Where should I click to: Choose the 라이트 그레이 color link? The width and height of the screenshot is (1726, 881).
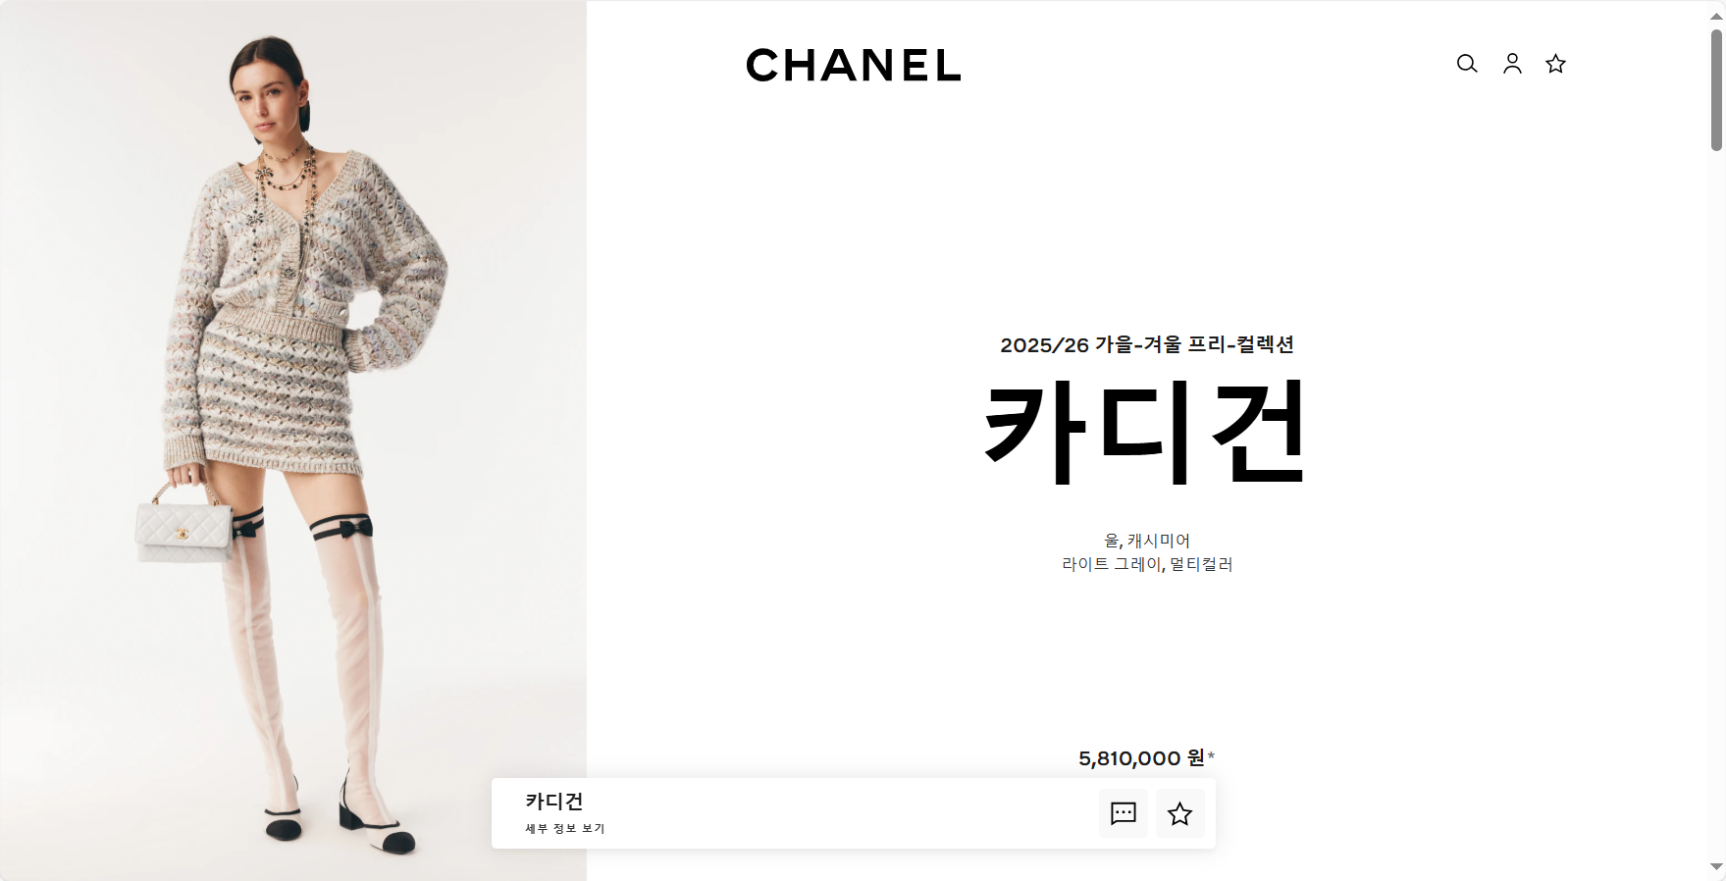[1112, 564]
